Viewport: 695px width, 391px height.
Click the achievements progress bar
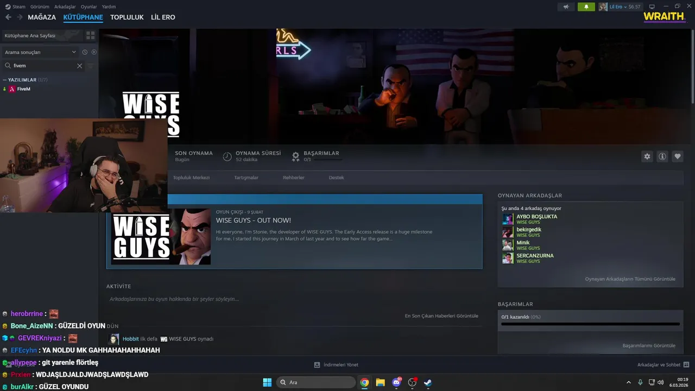590,324
